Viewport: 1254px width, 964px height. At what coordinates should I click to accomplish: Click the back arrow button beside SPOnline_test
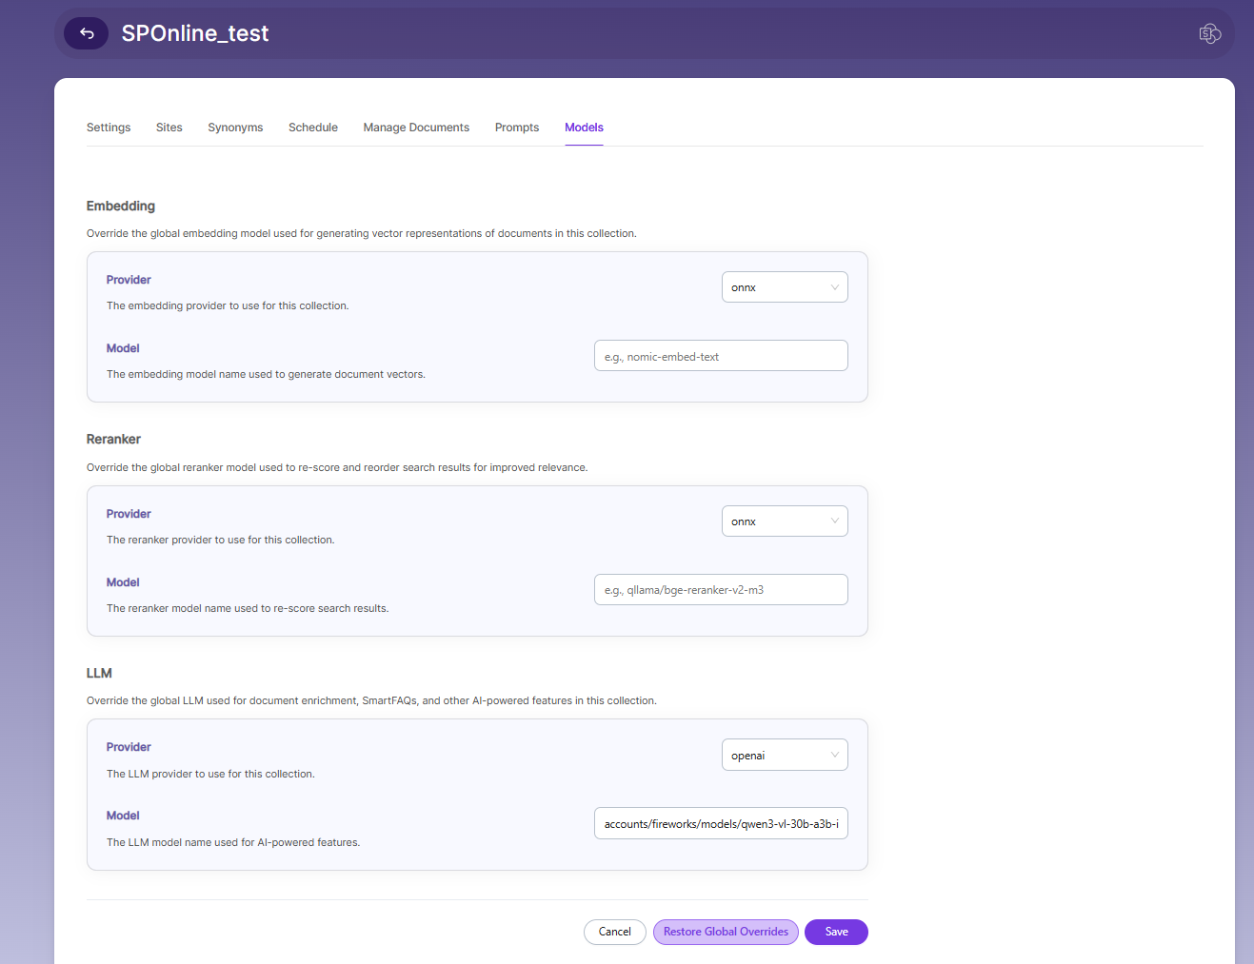86,33
